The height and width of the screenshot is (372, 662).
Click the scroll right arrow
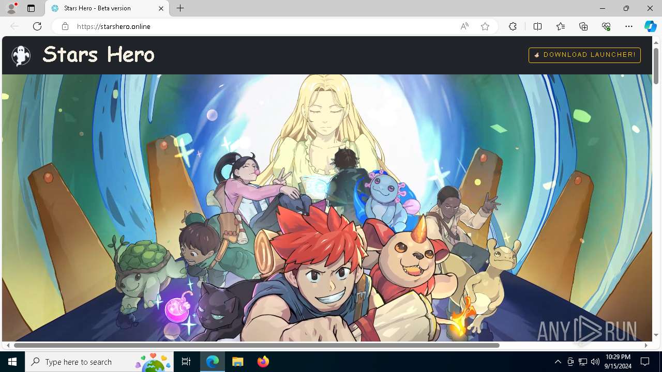click(x=646, y=345)
